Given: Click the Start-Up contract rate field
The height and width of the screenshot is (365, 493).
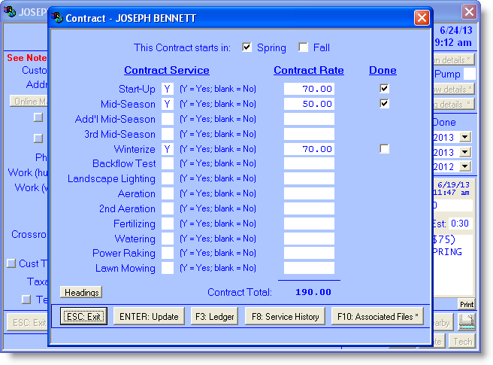Looking at the screenshot, I should coord(309,89).
